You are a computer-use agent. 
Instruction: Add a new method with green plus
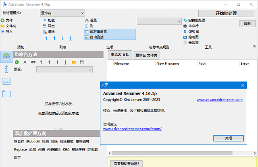17,62
